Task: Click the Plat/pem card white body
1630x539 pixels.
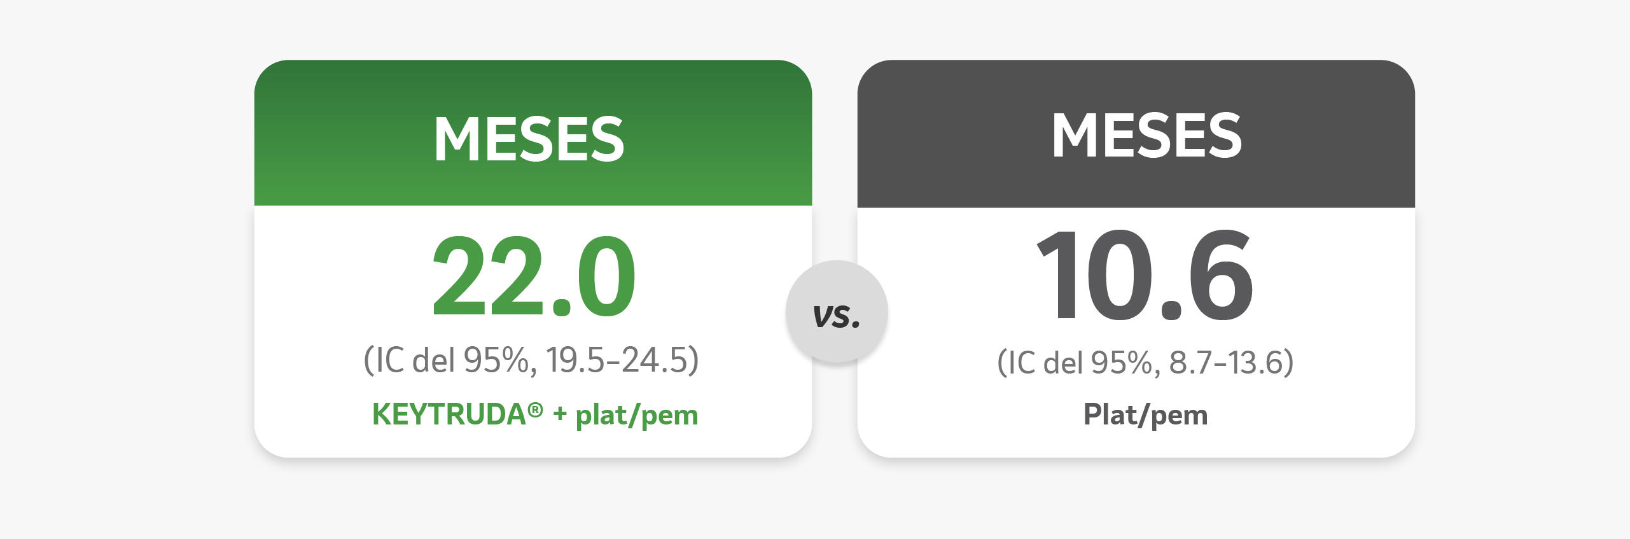Action: [x=1136, y=332]
